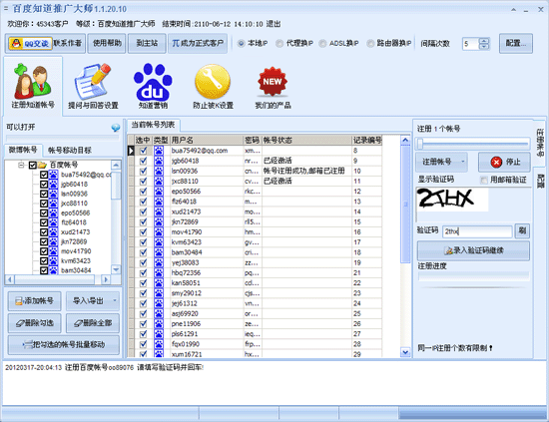
Task: Open the 导入\导出 dropdown button
Action: coord(93,301)
